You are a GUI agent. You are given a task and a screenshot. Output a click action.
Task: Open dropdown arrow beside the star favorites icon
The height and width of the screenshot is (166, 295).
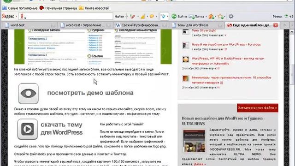pyautogui.click(x=224, y=17)
